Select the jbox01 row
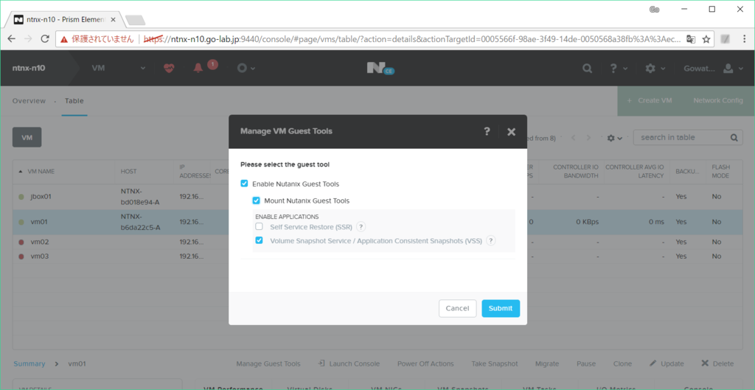Image resolution: width=755 pixels, height=390 pixels. pyautogui.click(x=377, y=196)
